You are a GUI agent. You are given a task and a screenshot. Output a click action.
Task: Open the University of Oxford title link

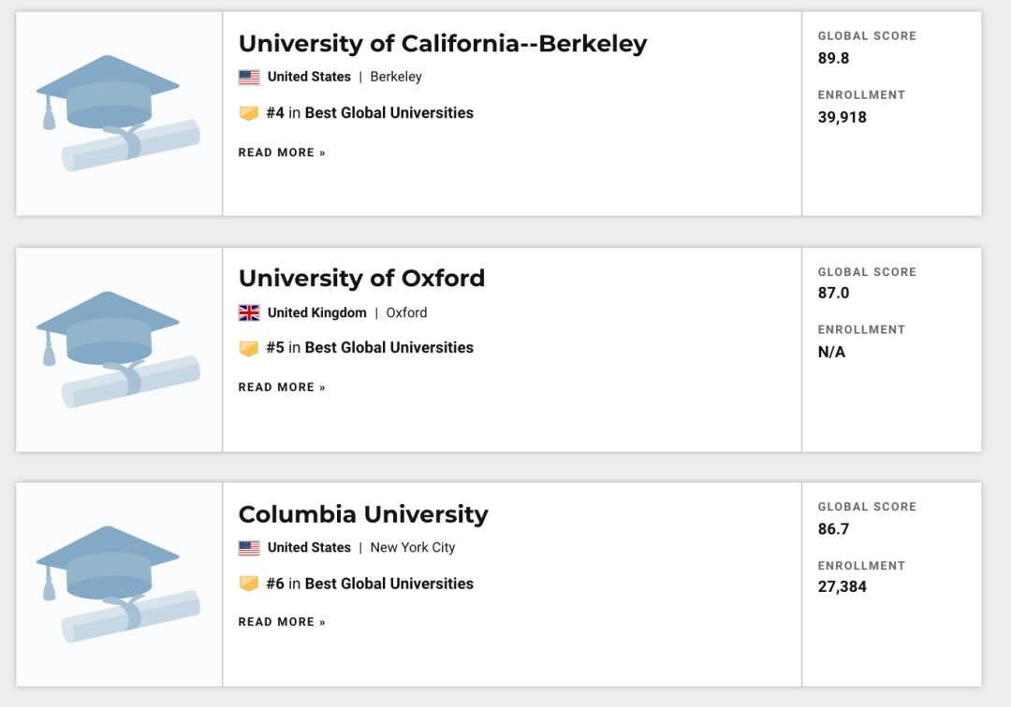pyautogui.click(x=361, y=279)
